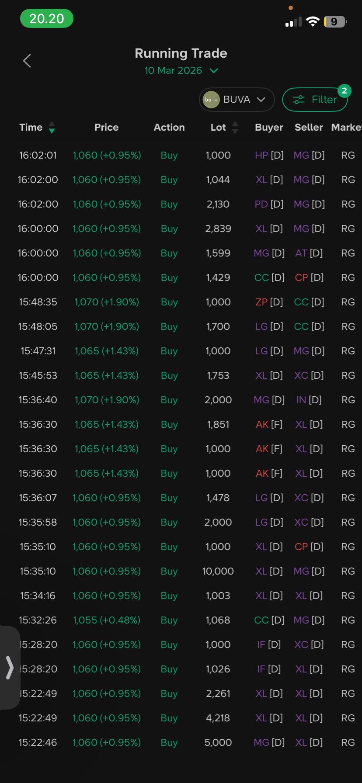The height and width of the screenshot is (783, 362).
Task: Expand the 10 Mar 2026 date dropdown
Action: (x=214, y=71)
